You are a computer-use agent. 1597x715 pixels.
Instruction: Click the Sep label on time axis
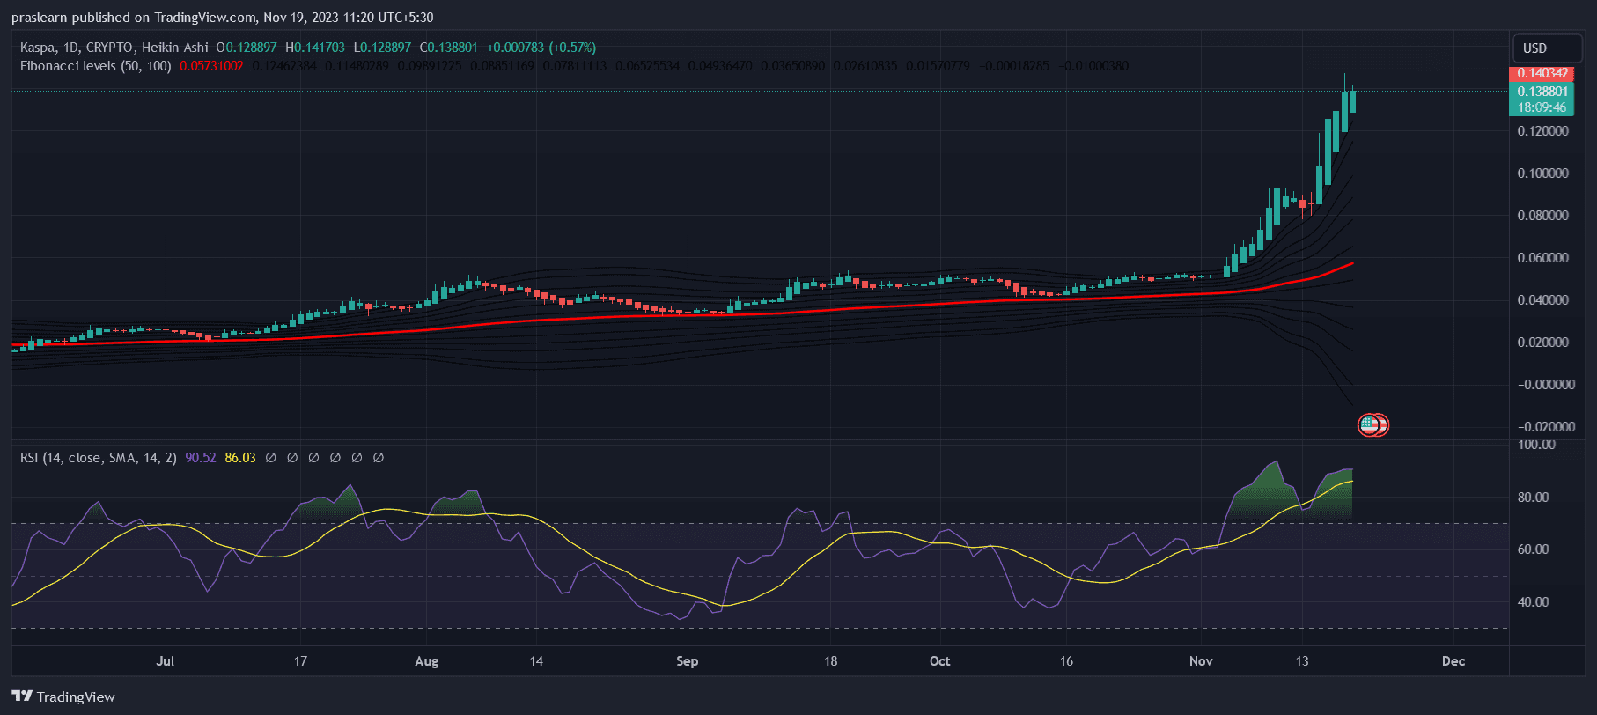[x=687, y=661]
